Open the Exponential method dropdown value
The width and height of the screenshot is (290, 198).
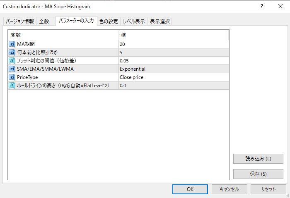pyautogui.click(x=173, y=69)
